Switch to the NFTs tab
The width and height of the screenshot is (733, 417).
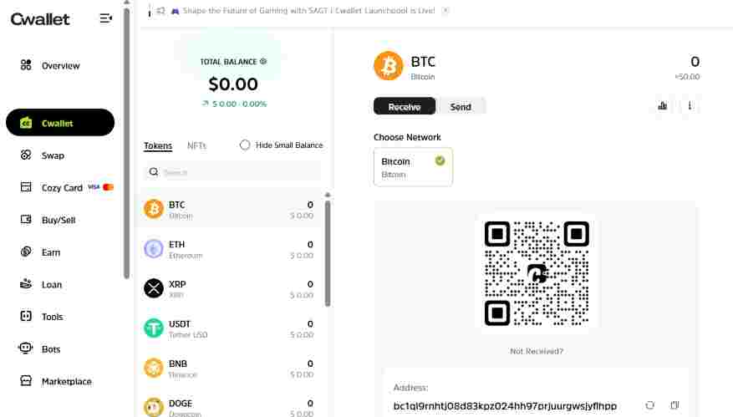[196, 145]
